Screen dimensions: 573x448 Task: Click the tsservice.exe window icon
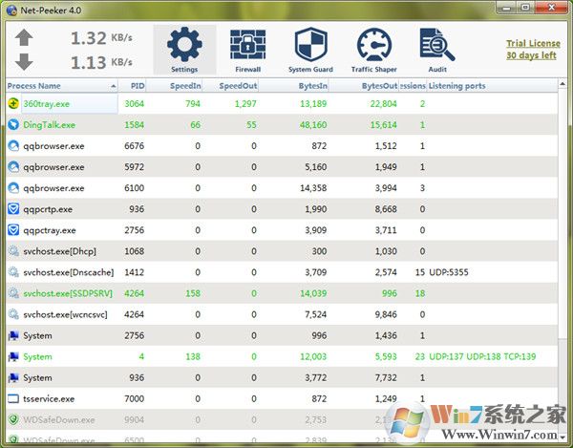pos(13,398)
